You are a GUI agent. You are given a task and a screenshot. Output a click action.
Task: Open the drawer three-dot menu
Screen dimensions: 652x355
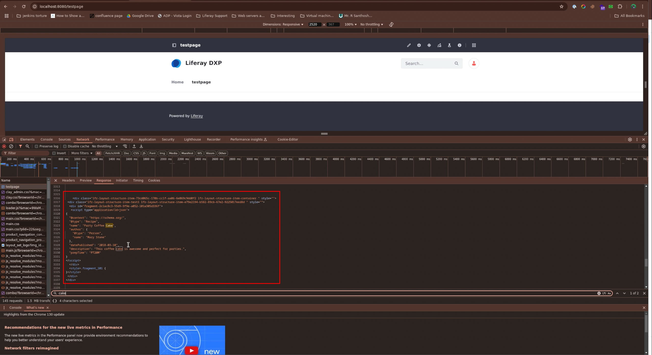[4, 308]
